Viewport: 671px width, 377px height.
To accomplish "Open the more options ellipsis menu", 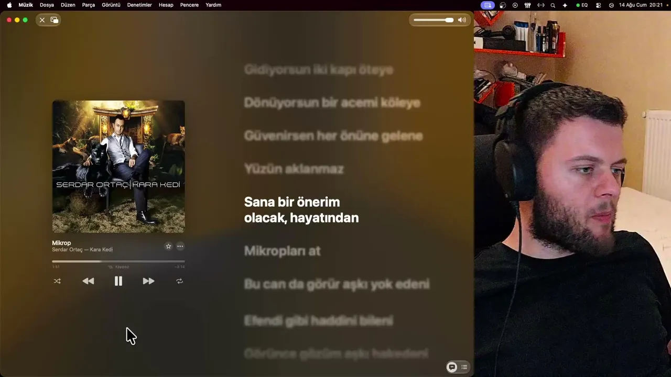I will [x=180, y=246].
